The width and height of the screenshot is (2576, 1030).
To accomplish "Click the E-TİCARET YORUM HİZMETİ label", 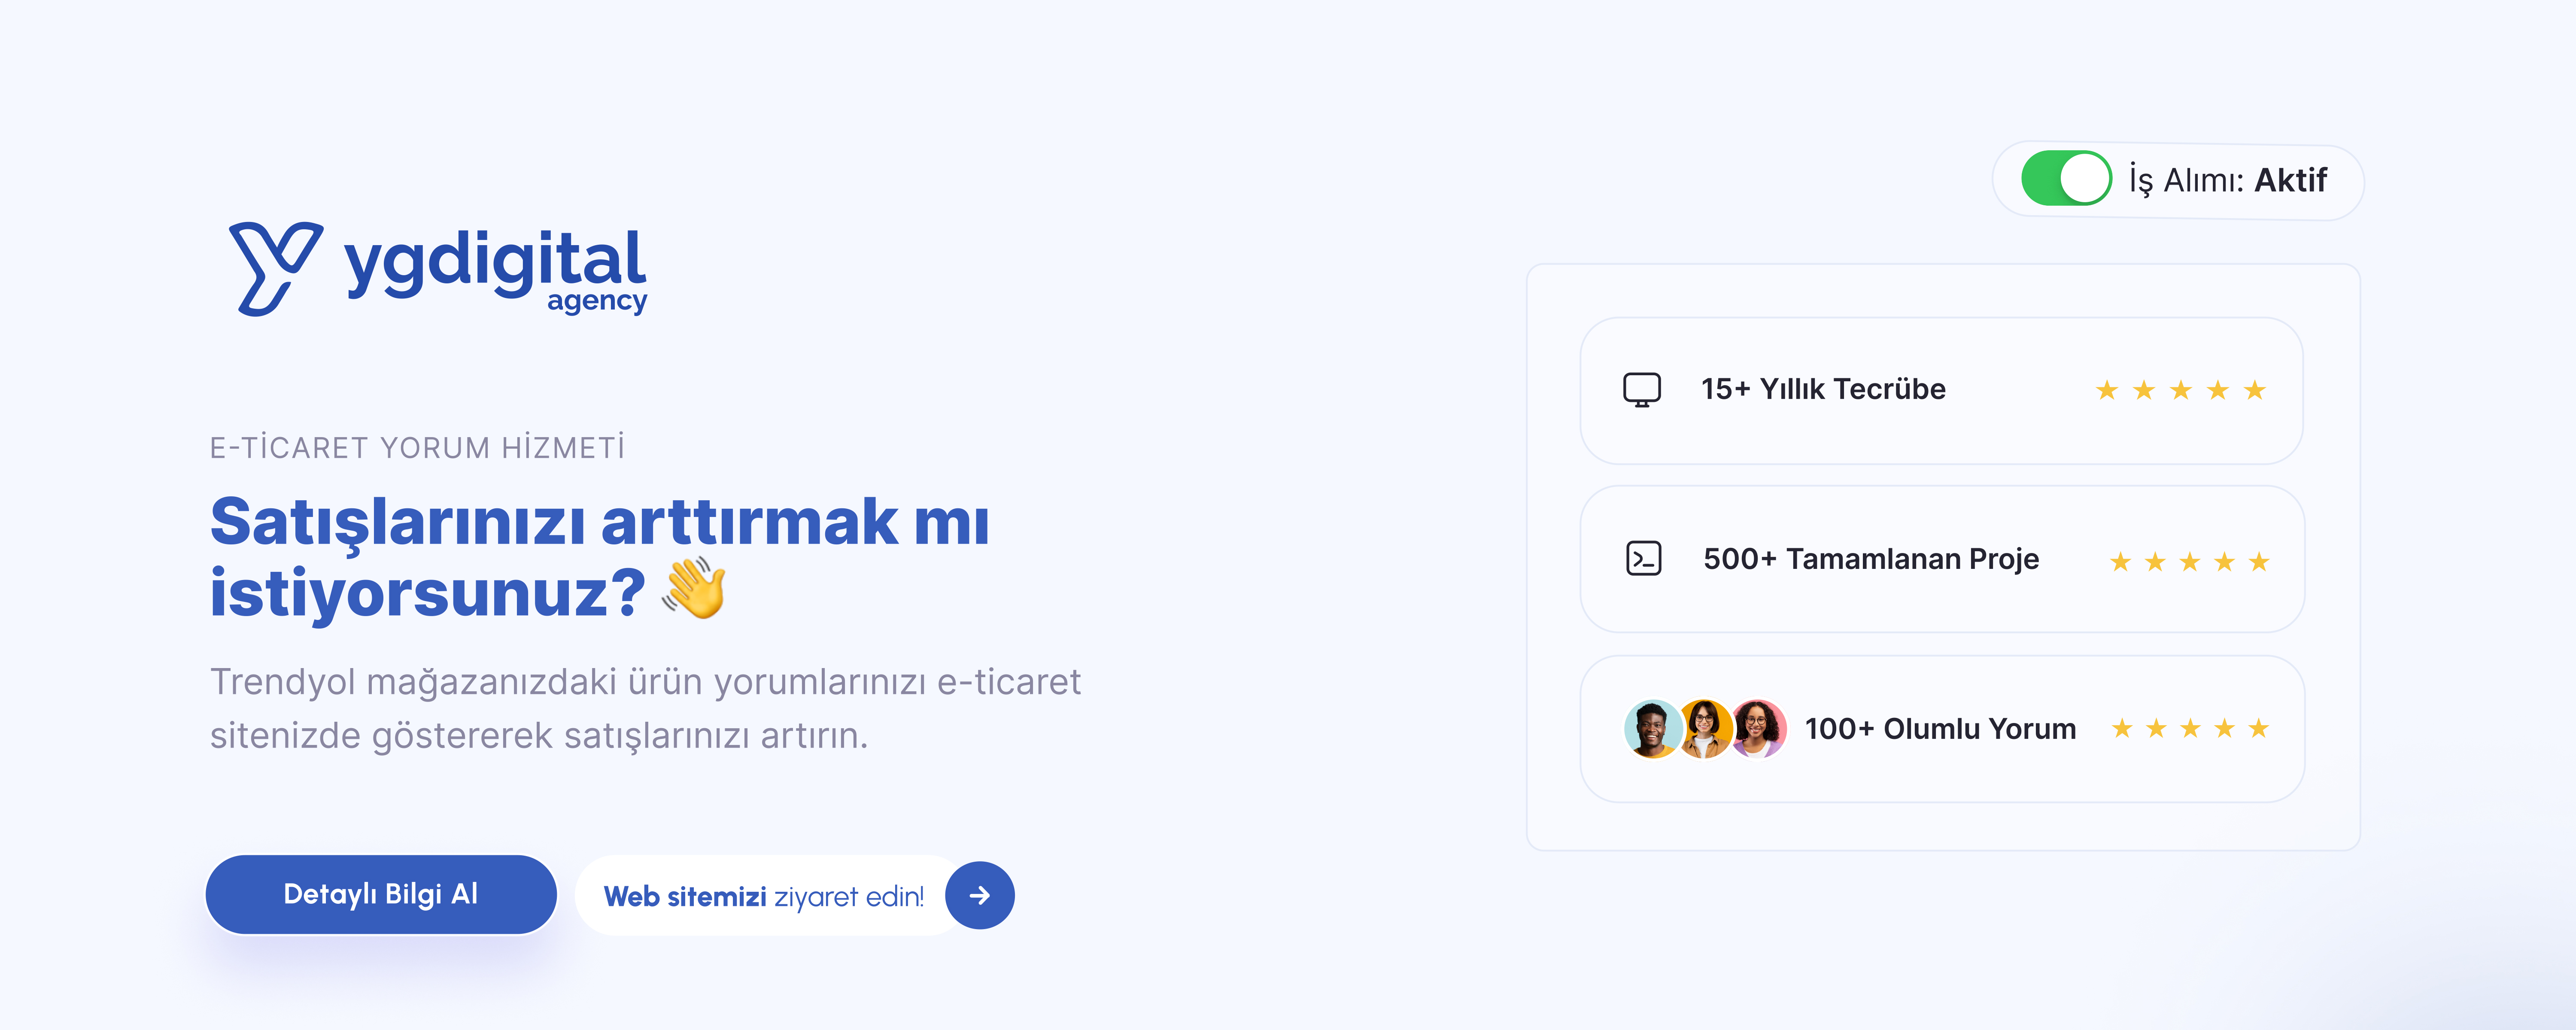I will [417, 447].
